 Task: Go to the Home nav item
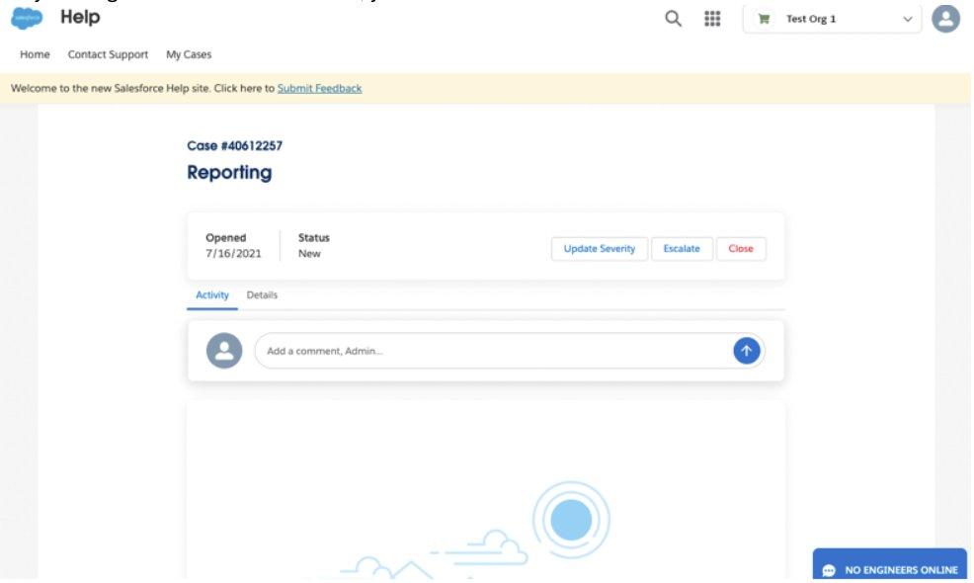pos(35,54)
